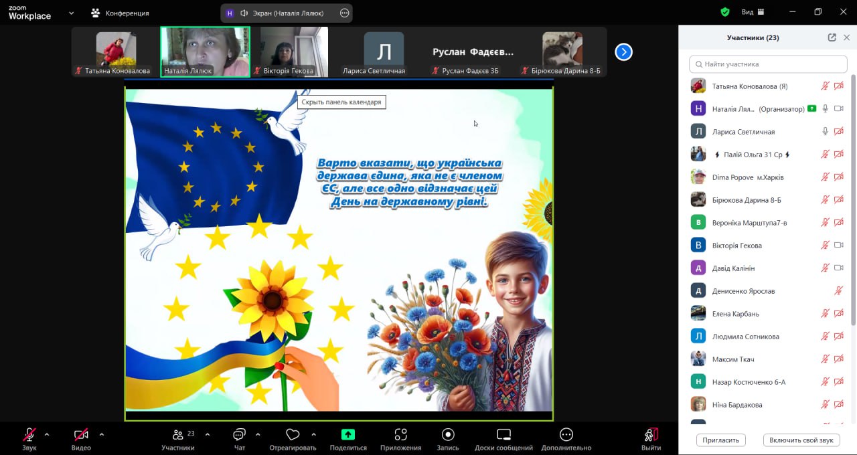The image size is (857, 455).
Task: Open the Конференция meeting info tab
Action: [x=121, y=13]
